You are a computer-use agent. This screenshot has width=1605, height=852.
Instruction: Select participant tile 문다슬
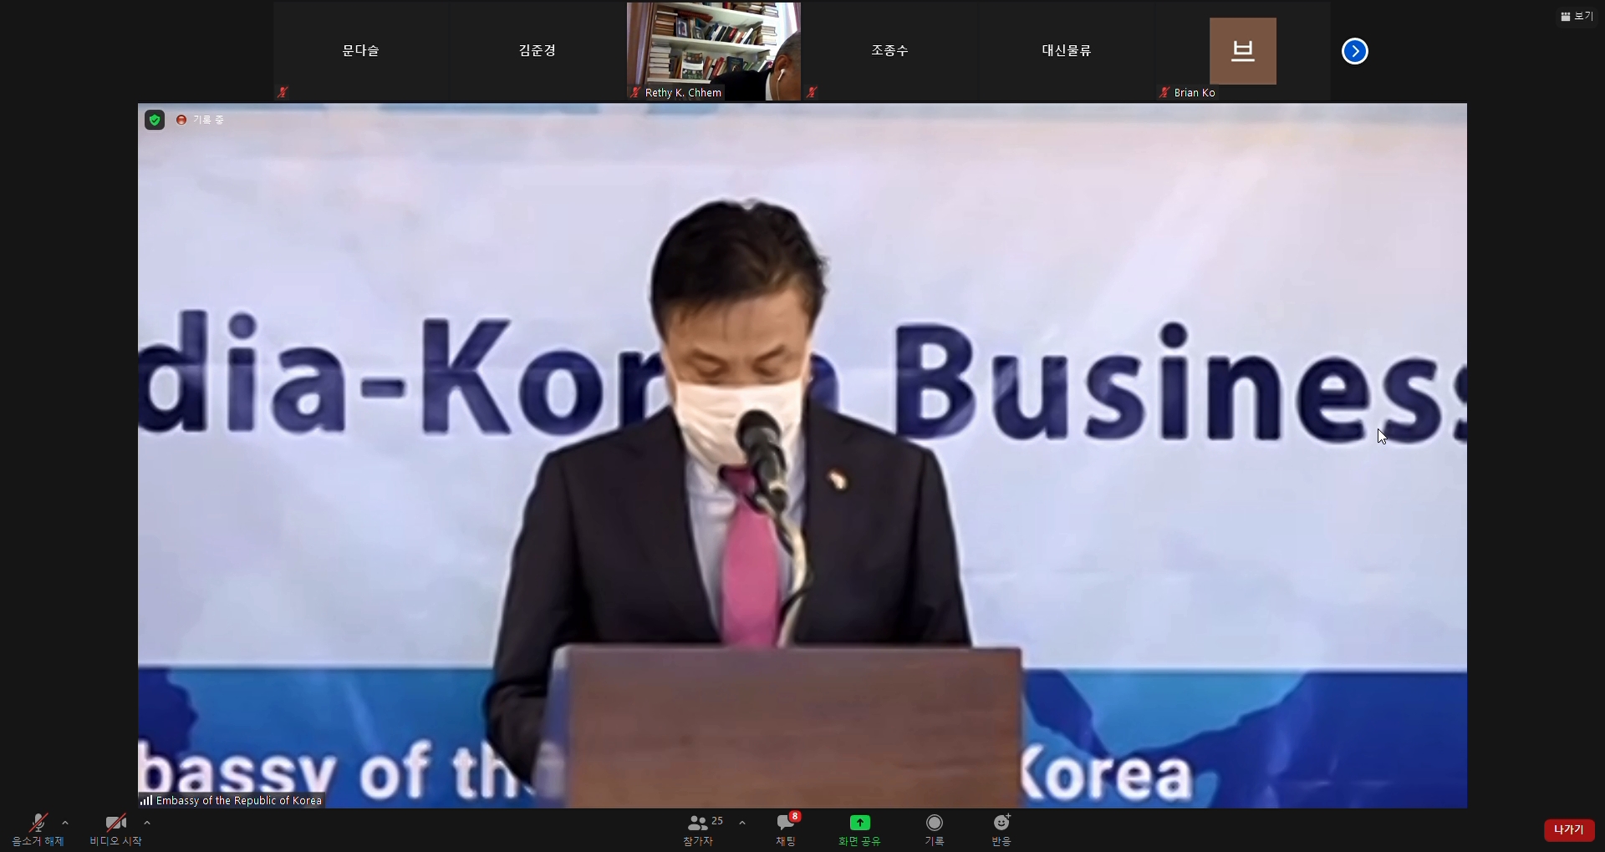click(361, 51)
